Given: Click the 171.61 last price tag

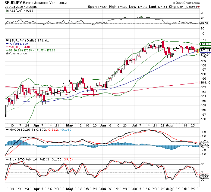Looking at the screenshot, I should click(x=204, y=50).
